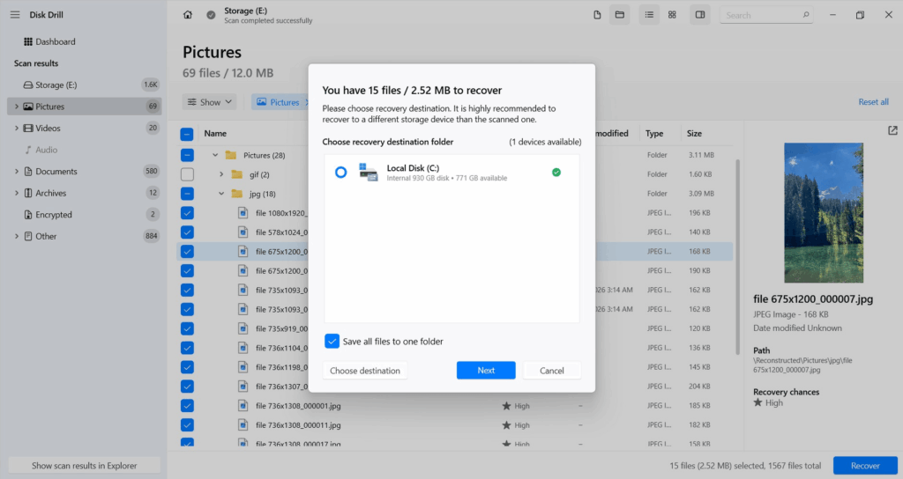The width and height of the screenshot is (903, 479).
Task: Uncheck Save all files to one folder
Action: coord(332,341)
